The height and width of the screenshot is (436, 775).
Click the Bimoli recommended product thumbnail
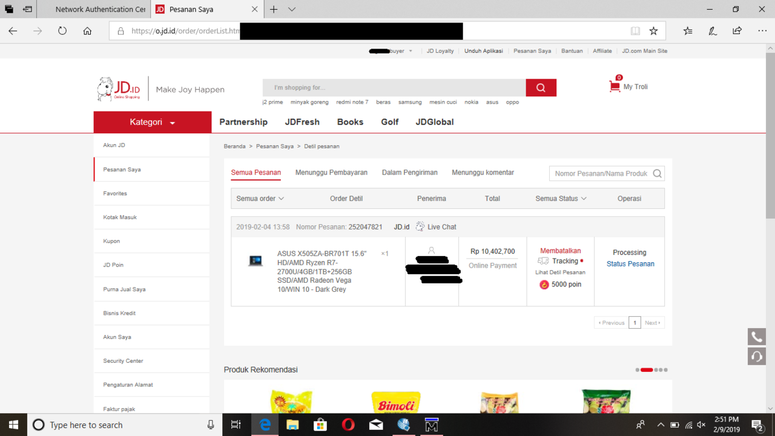click(397, 402)
